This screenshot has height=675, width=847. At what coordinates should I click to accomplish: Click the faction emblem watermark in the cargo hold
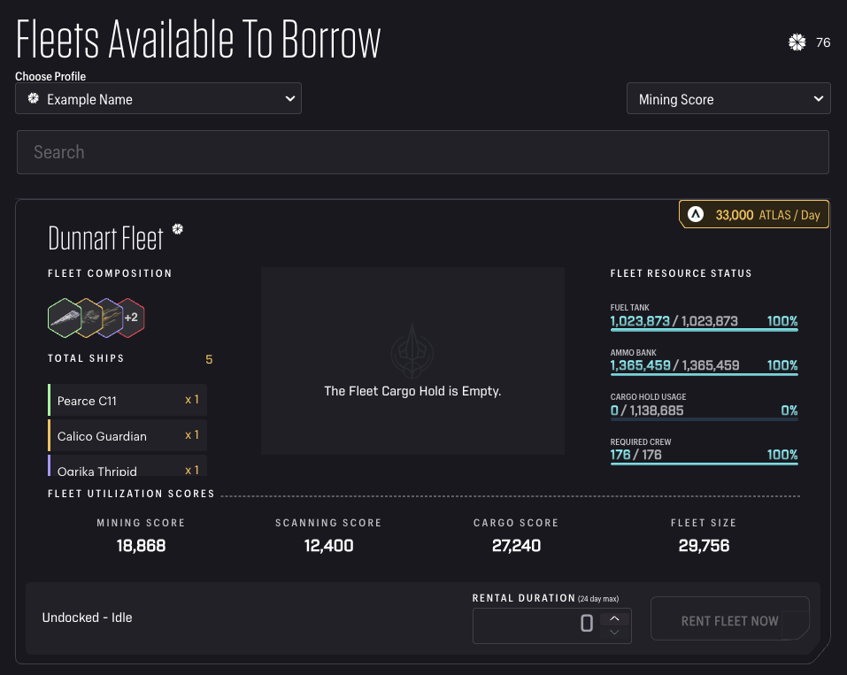coord(412,351)
